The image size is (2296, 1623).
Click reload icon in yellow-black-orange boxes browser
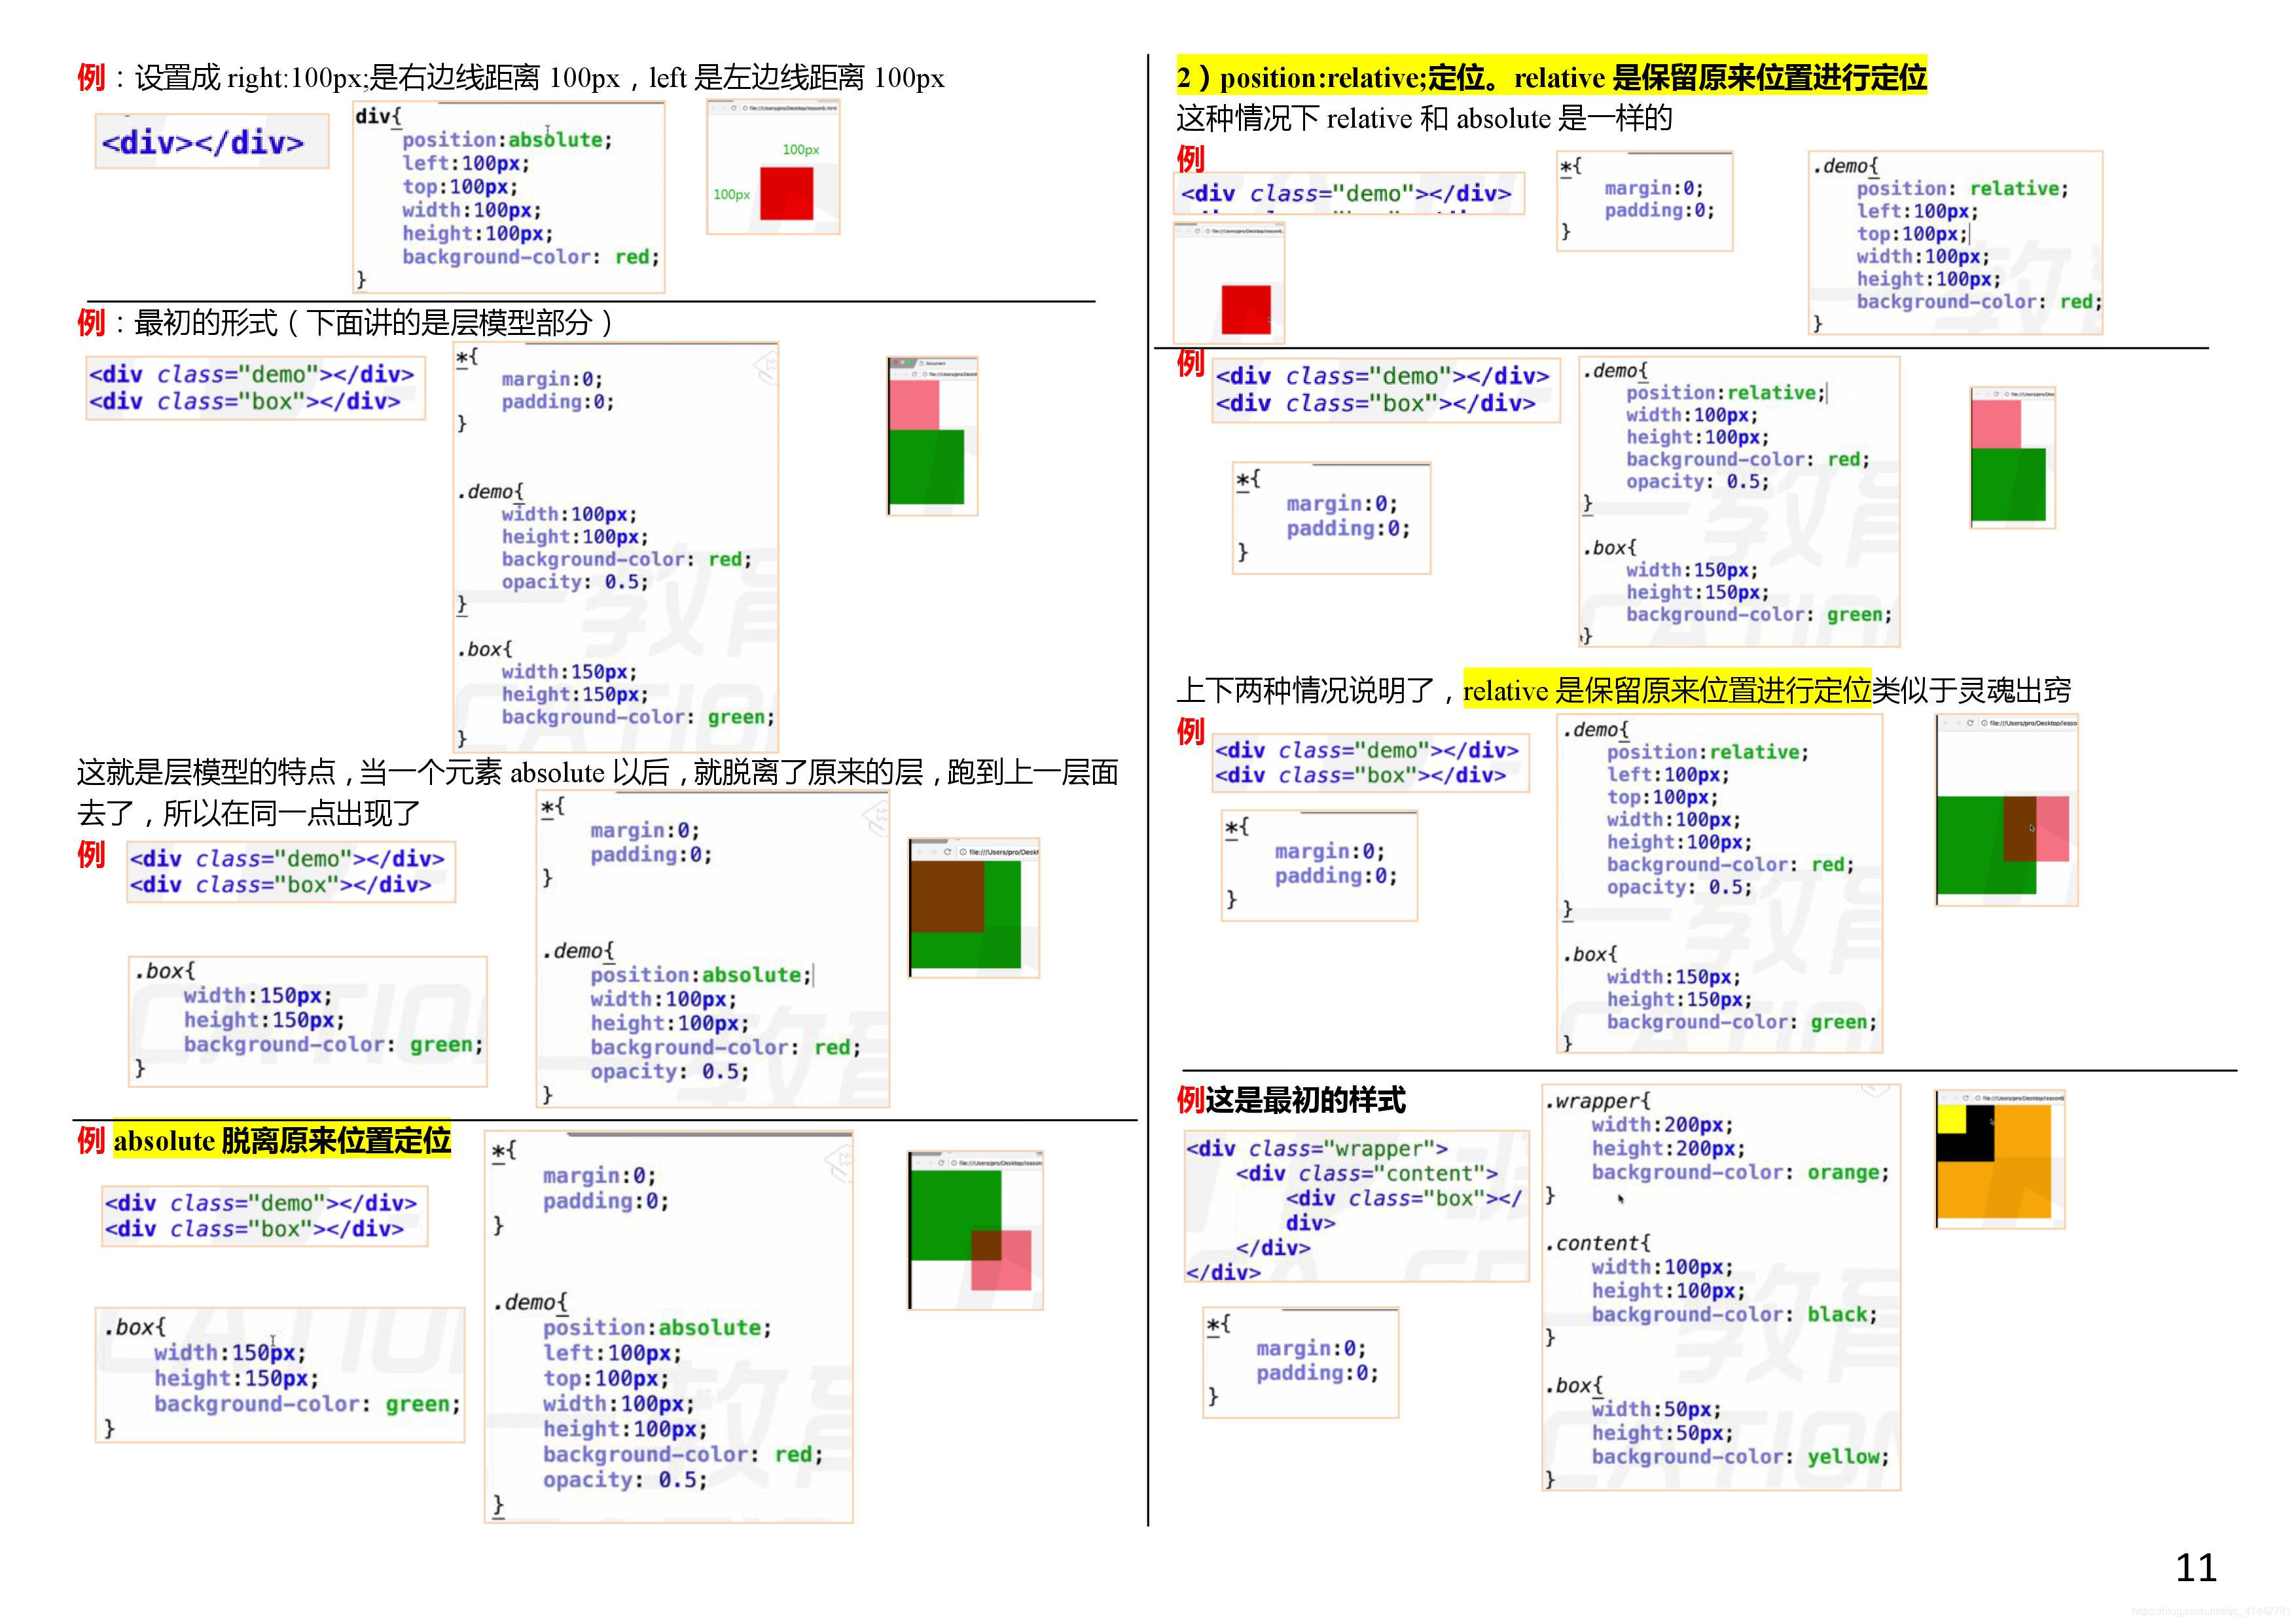(1965, 1098)
